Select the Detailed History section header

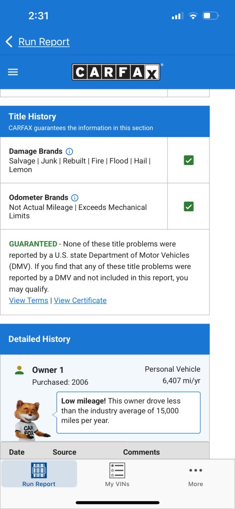click(x=105, y=339)
